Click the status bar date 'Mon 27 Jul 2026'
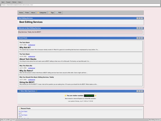161x121 pixels. 5,120
